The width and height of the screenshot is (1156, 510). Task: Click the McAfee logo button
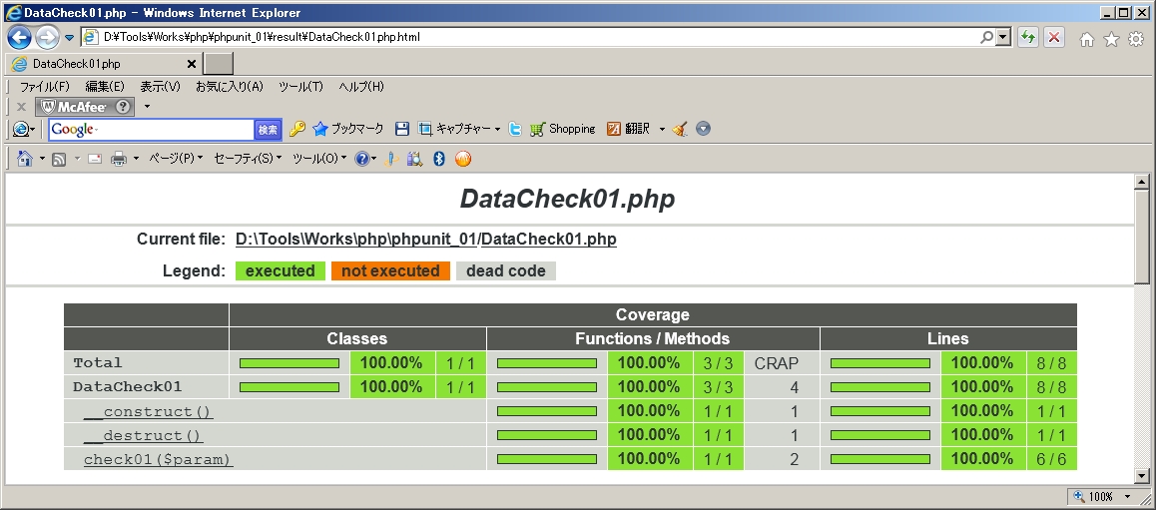point(75,107)
